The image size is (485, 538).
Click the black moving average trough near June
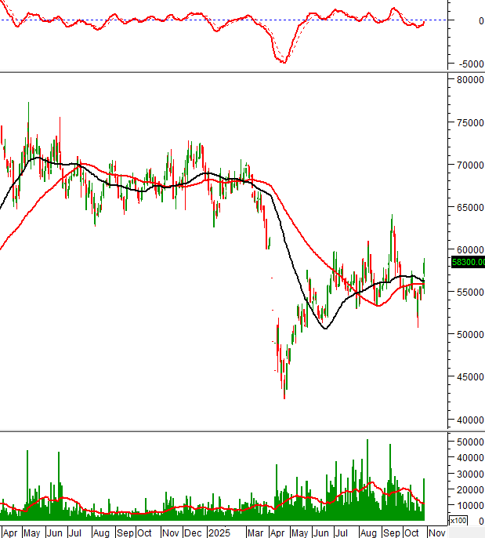[x=324, y=329]
